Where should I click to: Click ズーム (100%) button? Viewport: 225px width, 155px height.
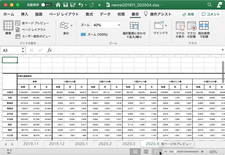[94, 34]
